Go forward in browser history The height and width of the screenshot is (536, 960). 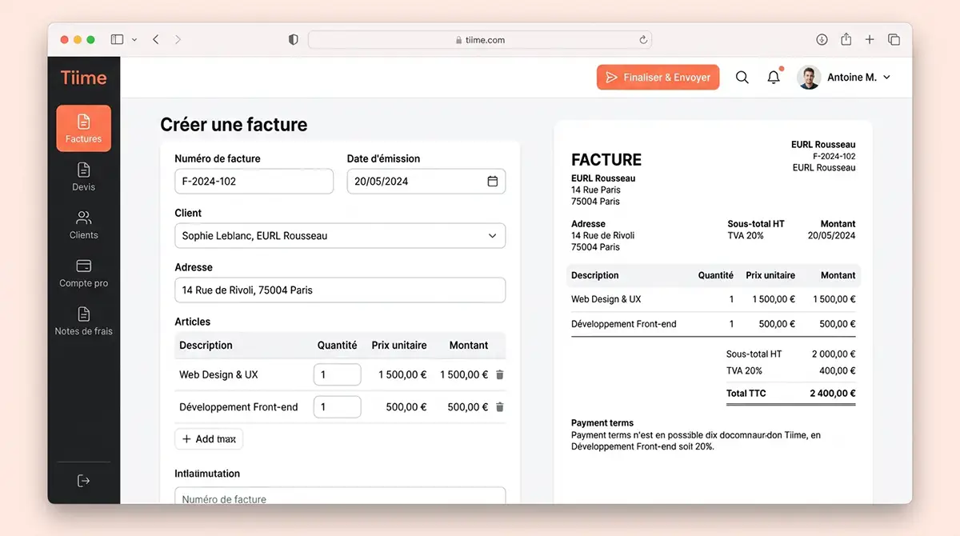pos(178,39)
